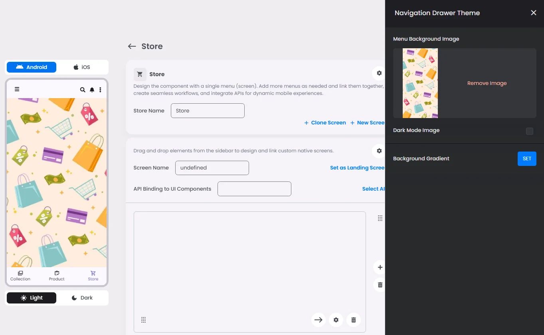Open the three-dot overflow menu in preview
The height and width of the screenshot is (335, 544).
click(x=100, y=90)
